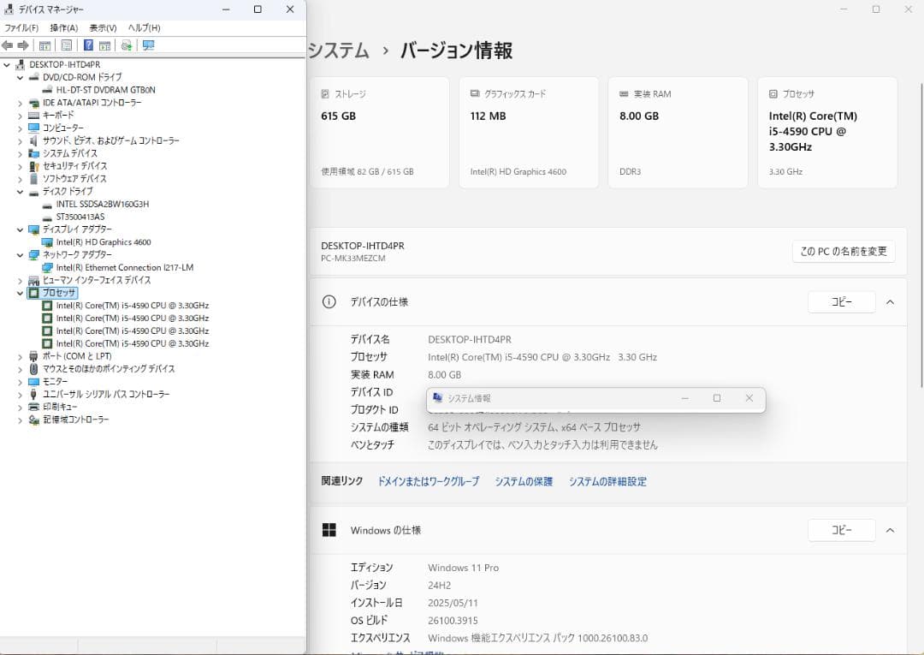Click the このPCの名前を変更 button
This screenshot has height=655, width=924.
pos(844,251)
